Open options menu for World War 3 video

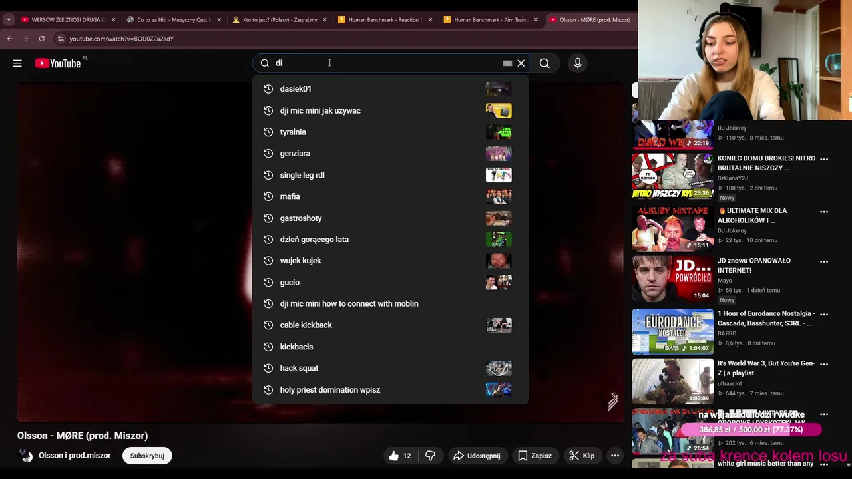click(824, 364)
